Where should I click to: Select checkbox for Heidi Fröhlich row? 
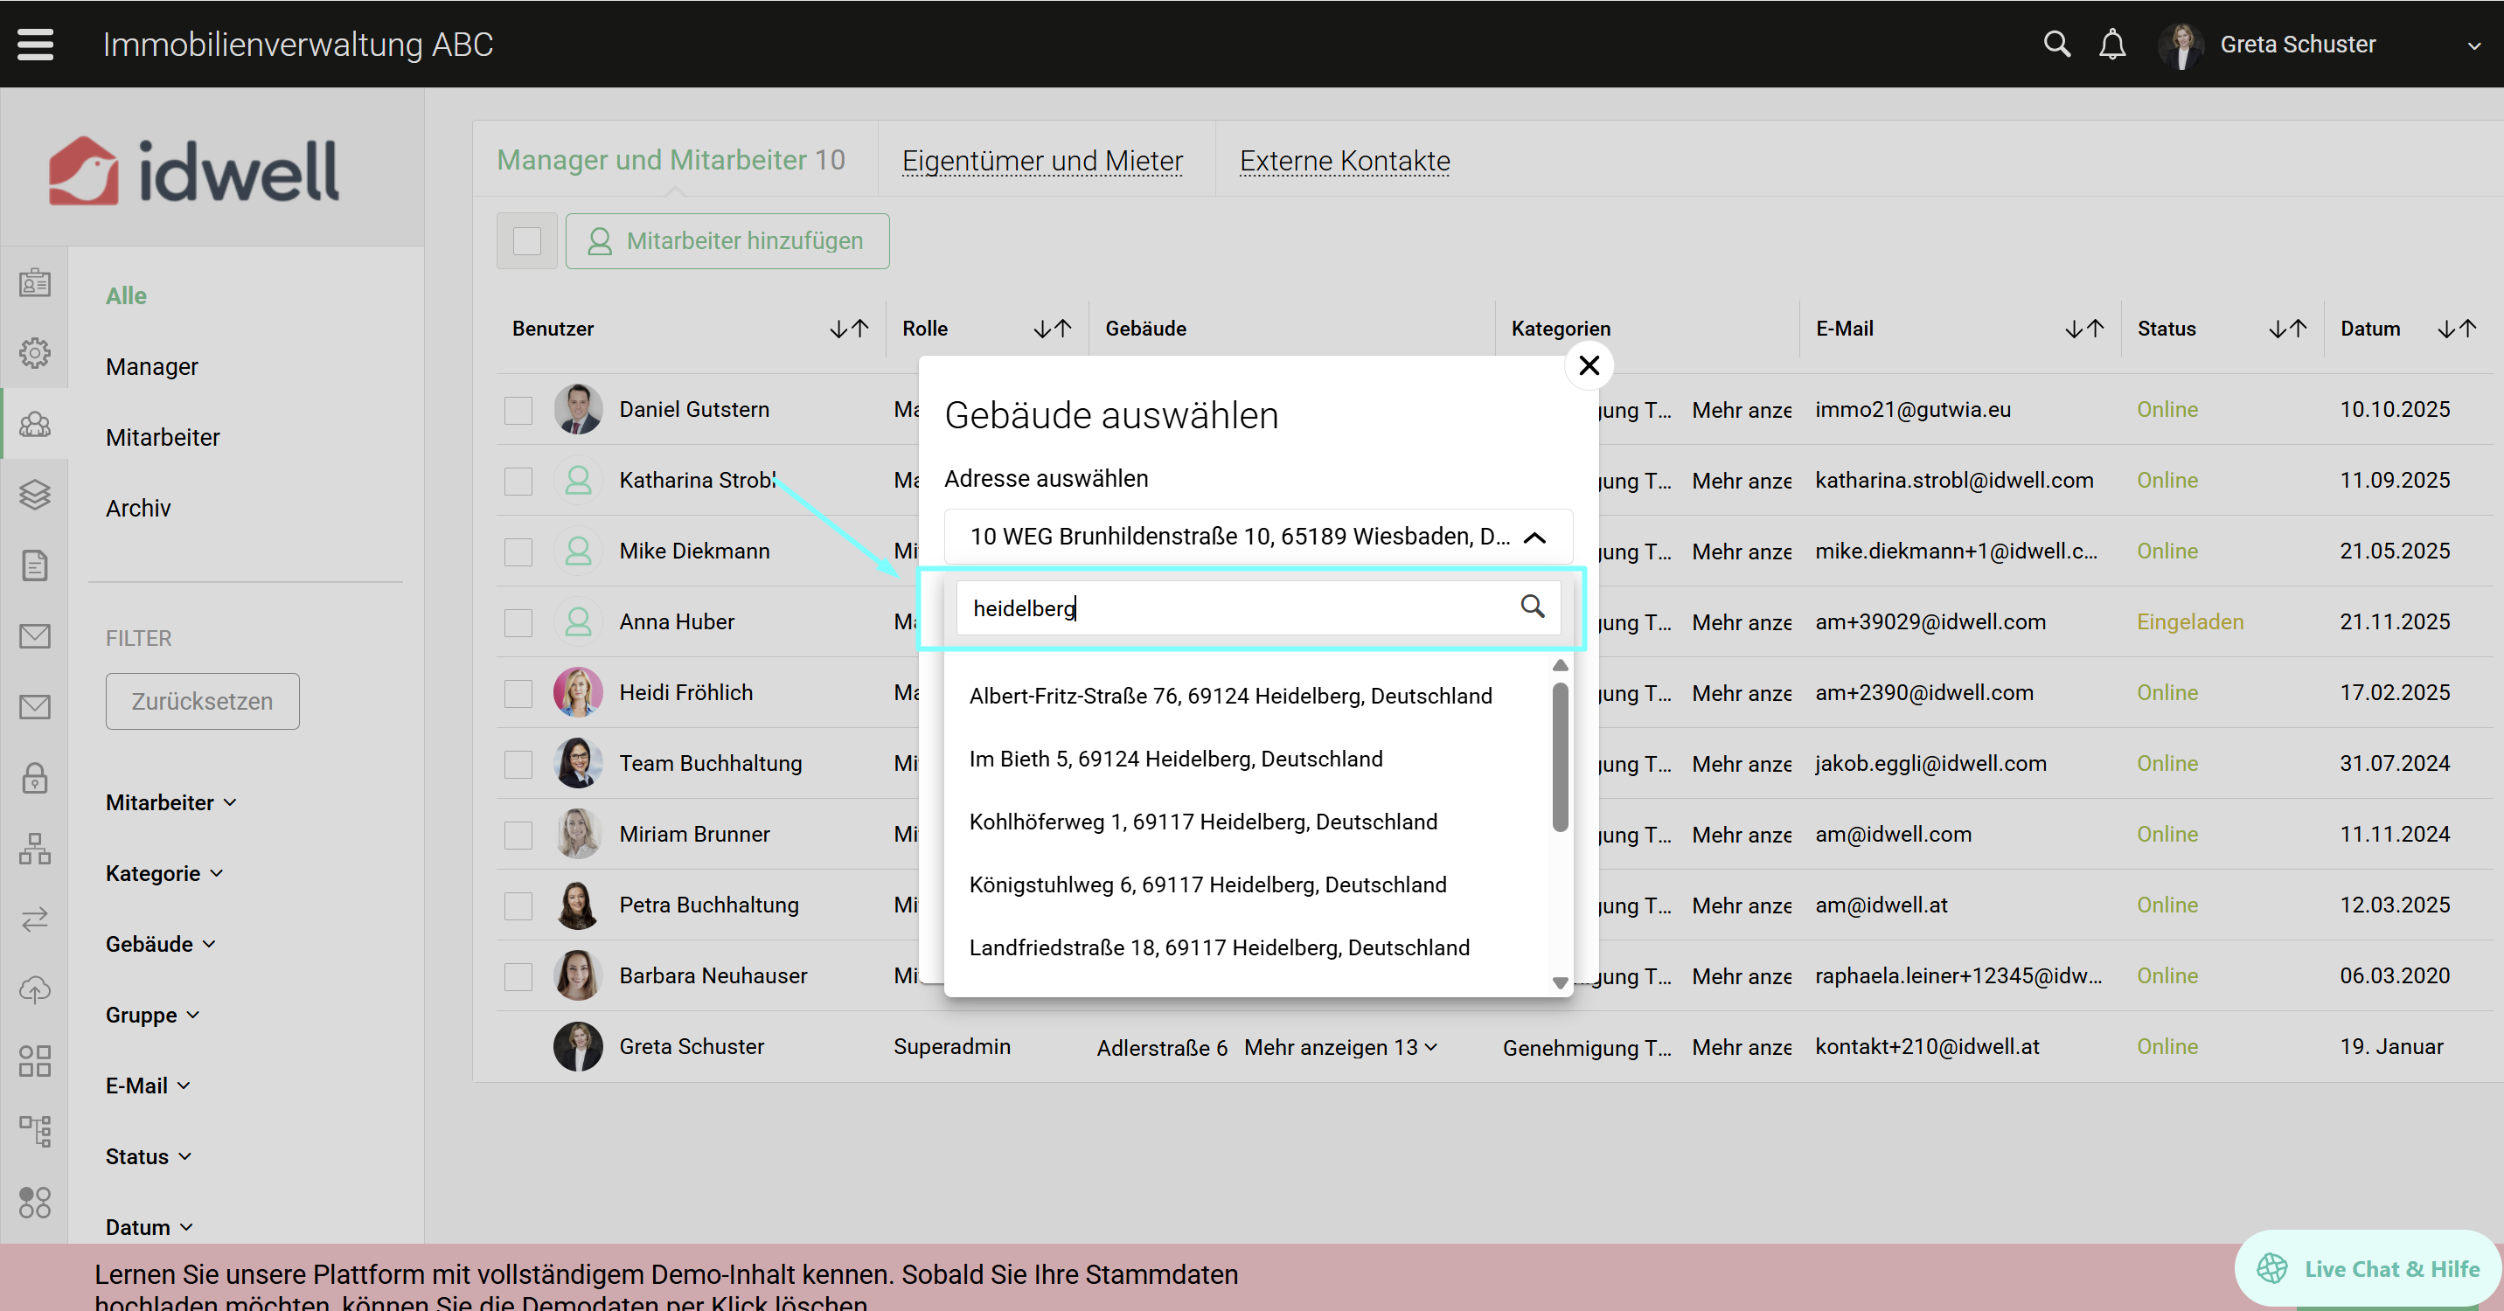click(x=518, y=693)
